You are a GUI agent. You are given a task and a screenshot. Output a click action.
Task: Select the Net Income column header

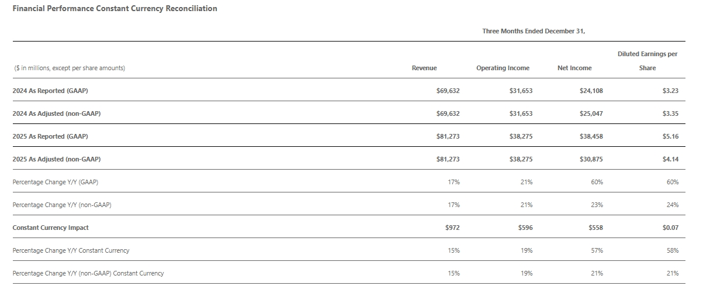(574, 68)
